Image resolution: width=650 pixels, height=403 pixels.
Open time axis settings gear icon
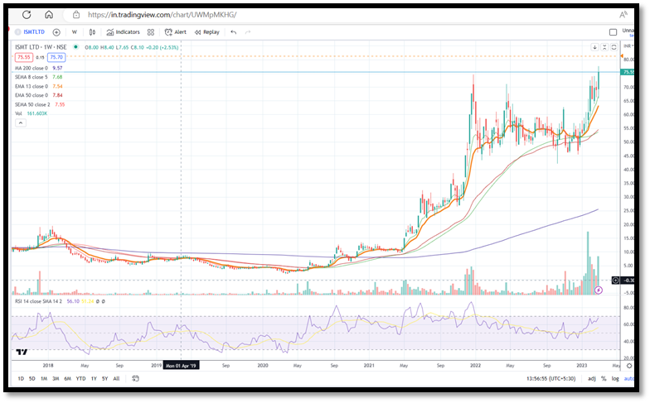pyautogui.click(x=628, y=366)
